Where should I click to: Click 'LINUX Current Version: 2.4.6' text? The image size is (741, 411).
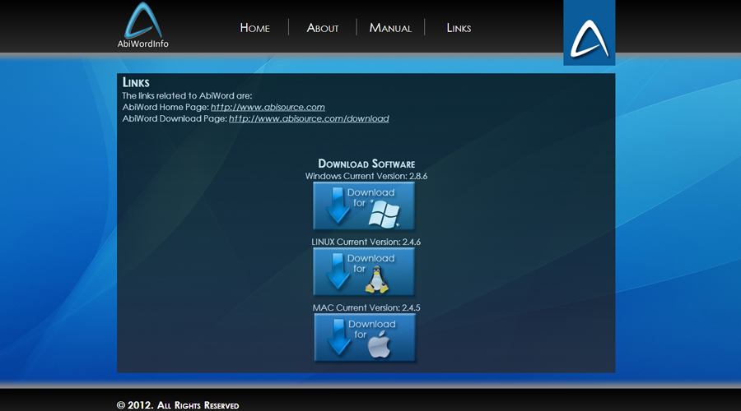point(366,242)
